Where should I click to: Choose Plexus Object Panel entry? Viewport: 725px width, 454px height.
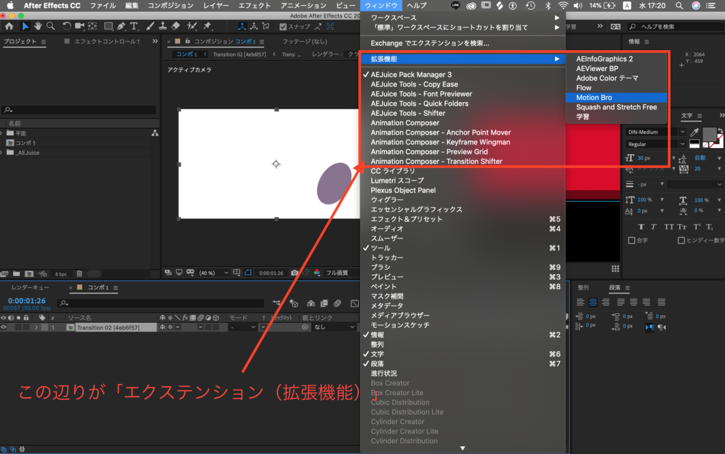pos(463,190)
